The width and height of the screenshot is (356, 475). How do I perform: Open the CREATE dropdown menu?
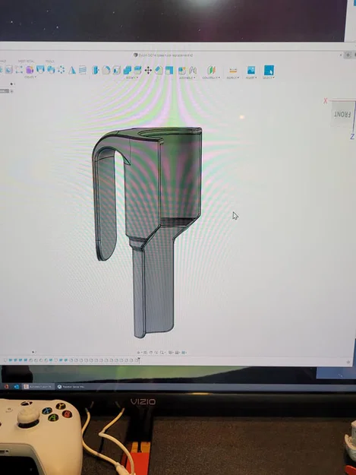[x=30, y=77]
